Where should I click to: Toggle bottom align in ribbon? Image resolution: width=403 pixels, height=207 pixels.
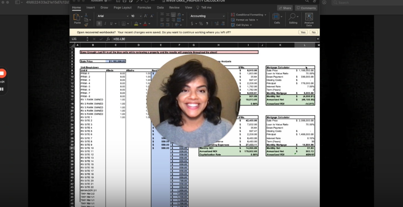[x=173, y=15]
